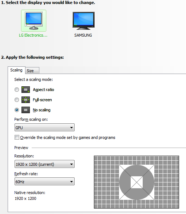The image size is (186, 214).
Task: Open the Refresh rate 60Hz dropdown
Action: pyautogui.click(x=44, y=181)
